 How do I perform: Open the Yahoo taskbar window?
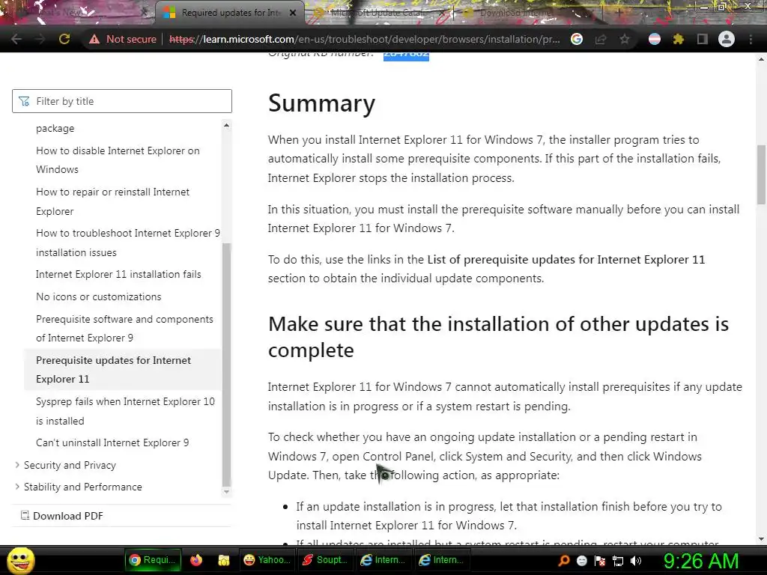(267, 560)
